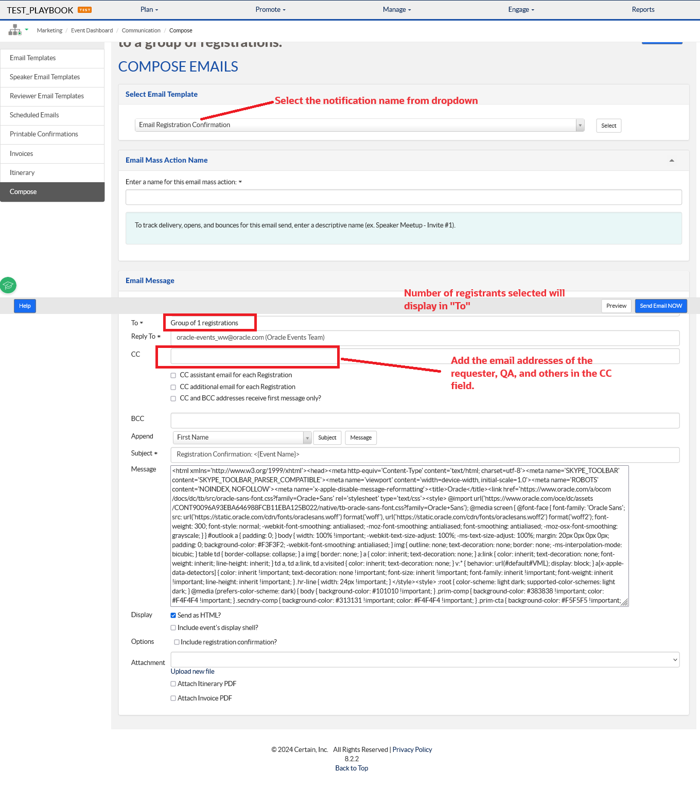This screenshot has width=700, height=788.
Task: Check Attach Itinerary PDF
Action: click(173, 684)
